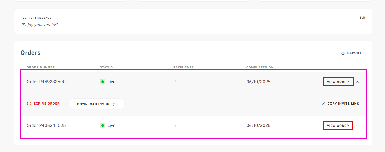Select the Expire Order text
The height and width of the screenshot is (152, 385).
(x=47, y=104)
